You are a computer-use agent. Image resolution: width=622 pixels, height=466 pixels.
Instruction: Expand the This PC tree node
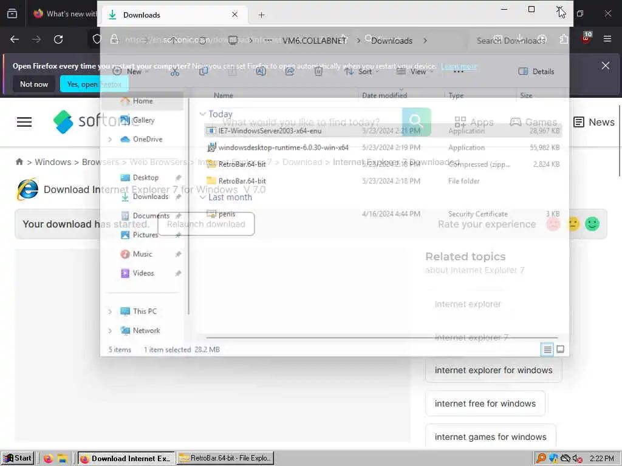click(x=110, y=311)
